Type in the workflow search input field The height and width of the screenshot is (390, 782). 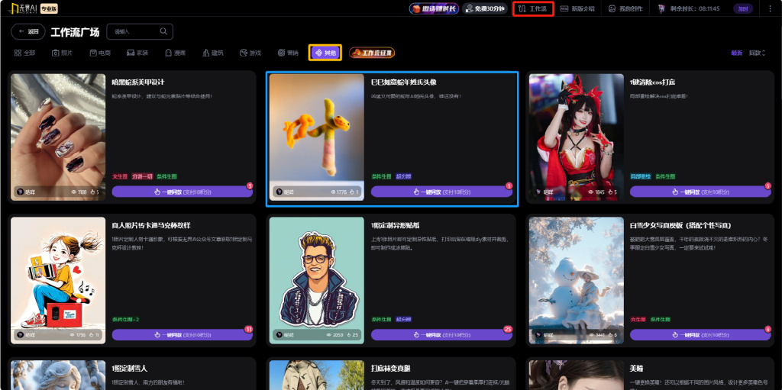tap(134, 32)
